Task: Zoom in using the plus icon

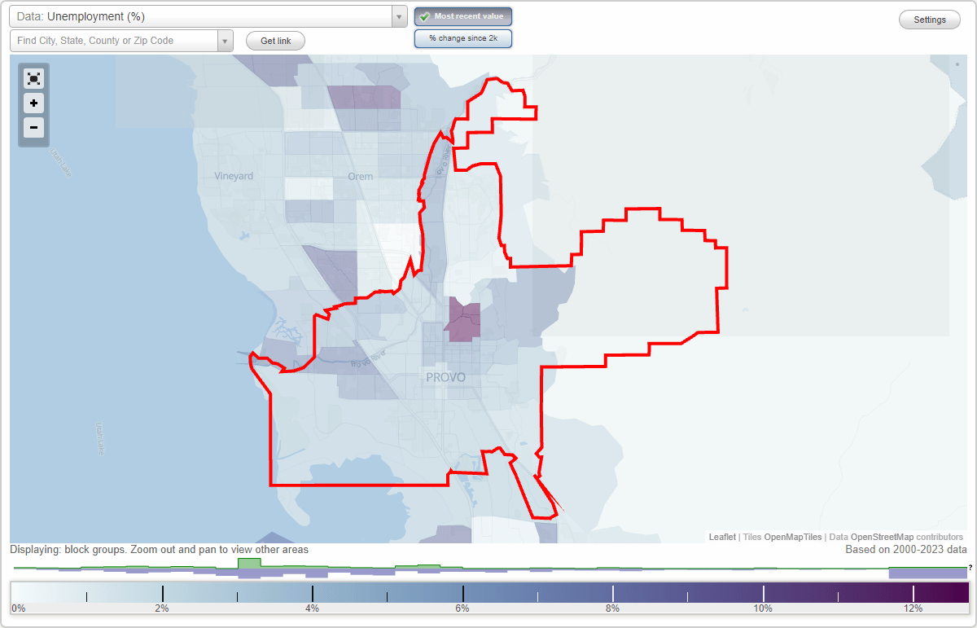Action: pyautogui.click(x=33, y=103)
